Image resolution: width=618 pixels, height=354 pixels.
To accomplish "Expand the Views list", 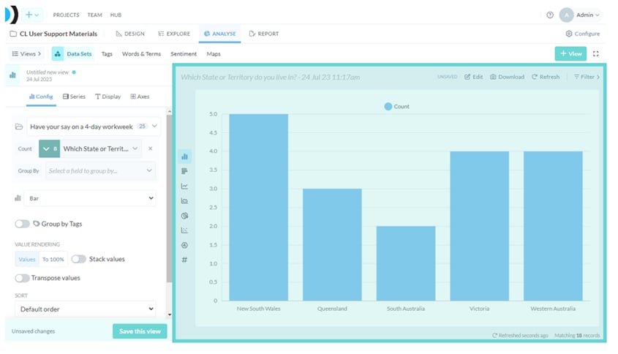I will tap(26, 53).
